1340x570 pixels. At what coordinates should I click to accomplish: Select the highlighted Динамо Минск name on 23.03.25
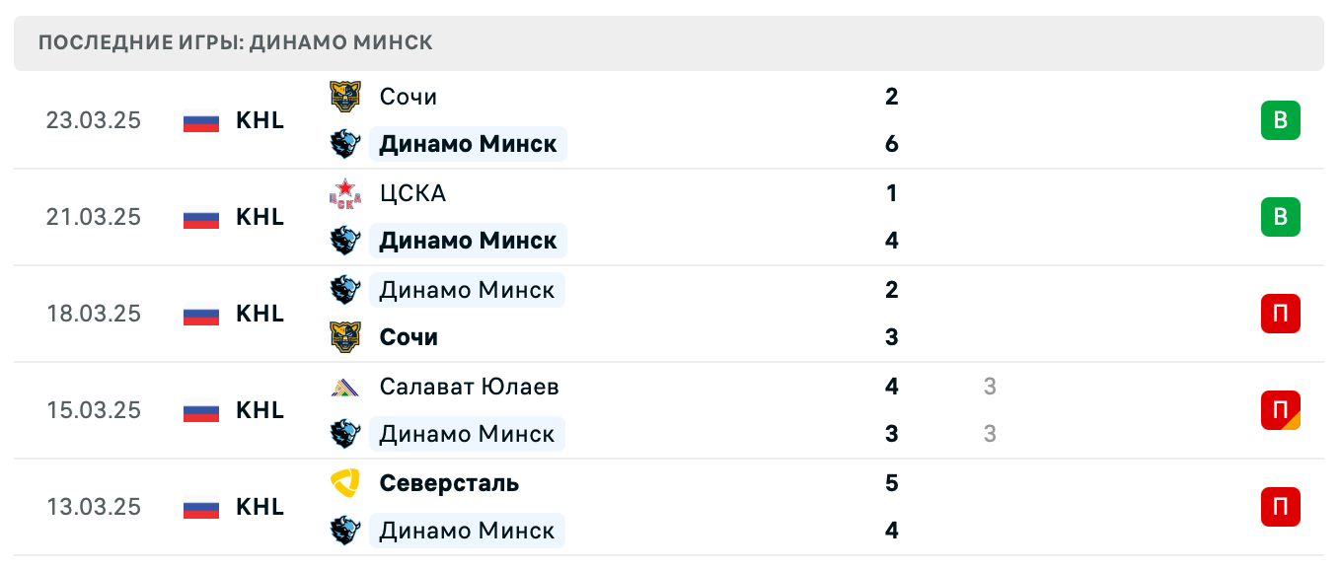point(468,144)
